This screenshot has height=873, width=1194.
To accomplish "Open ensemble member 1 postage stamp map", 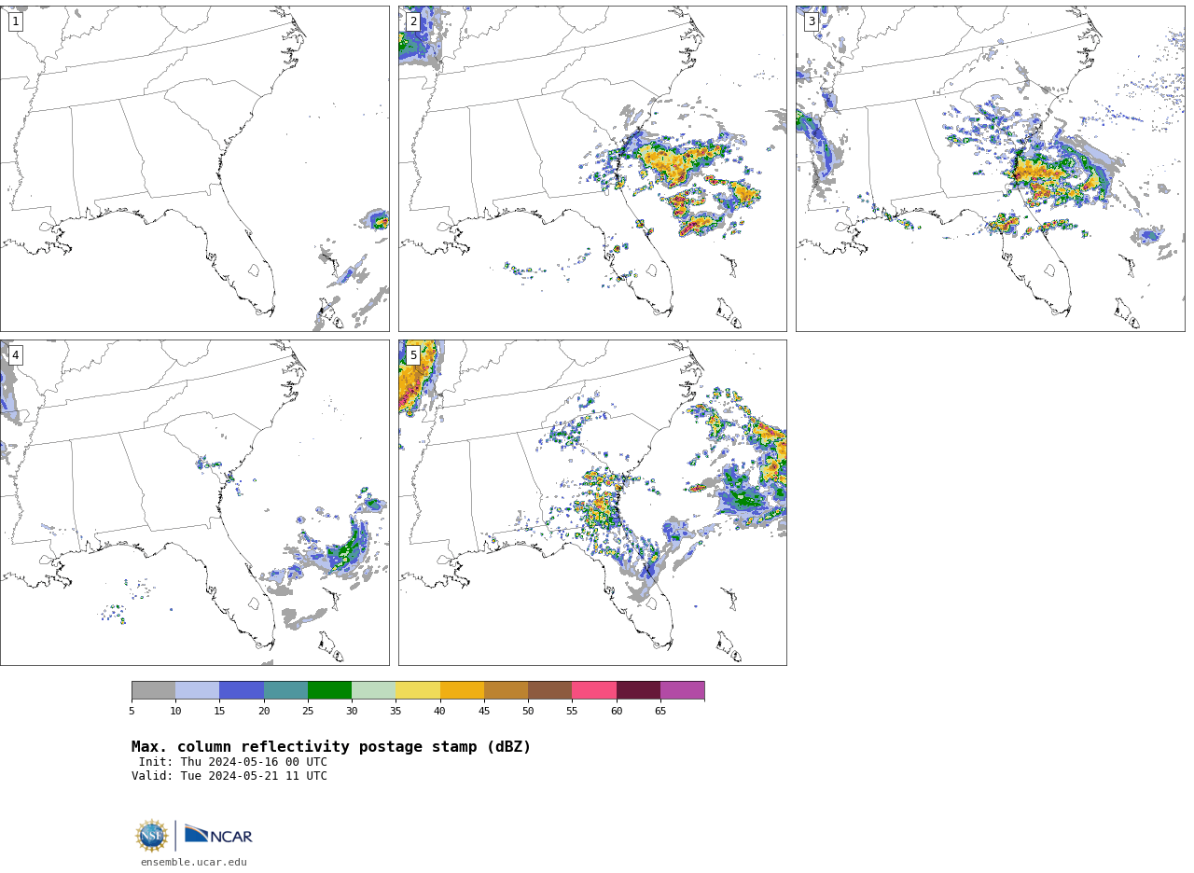I will [194, 169].
